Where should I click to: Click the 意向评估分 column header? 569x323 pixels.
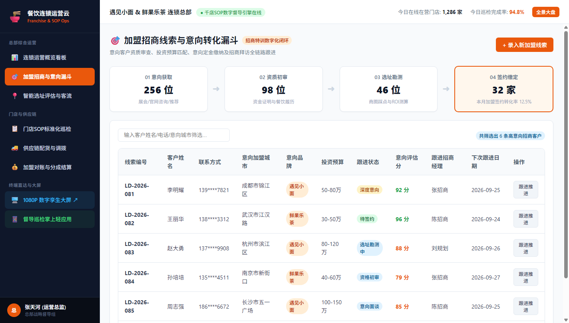(x=407, y=162)
